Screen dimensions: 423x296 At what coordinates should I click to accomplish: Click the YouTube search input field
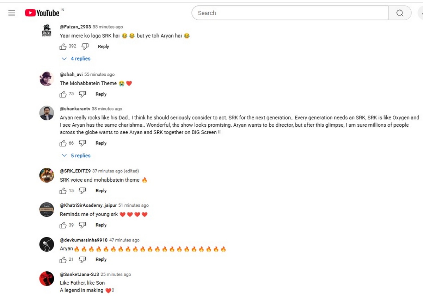click(289, 13)
